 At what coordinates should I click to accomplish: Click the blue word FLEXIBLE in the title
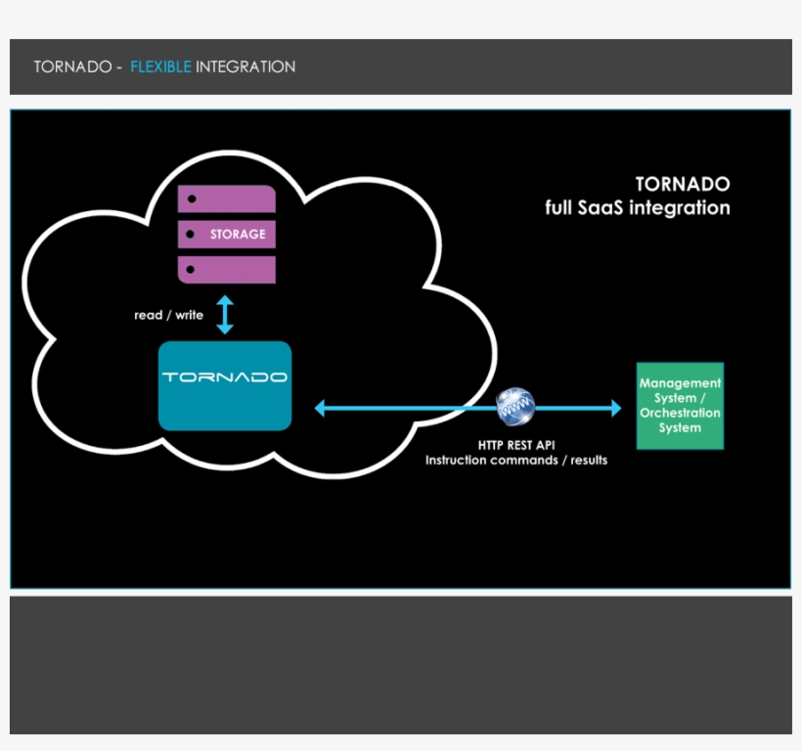(x=160, y=67)
